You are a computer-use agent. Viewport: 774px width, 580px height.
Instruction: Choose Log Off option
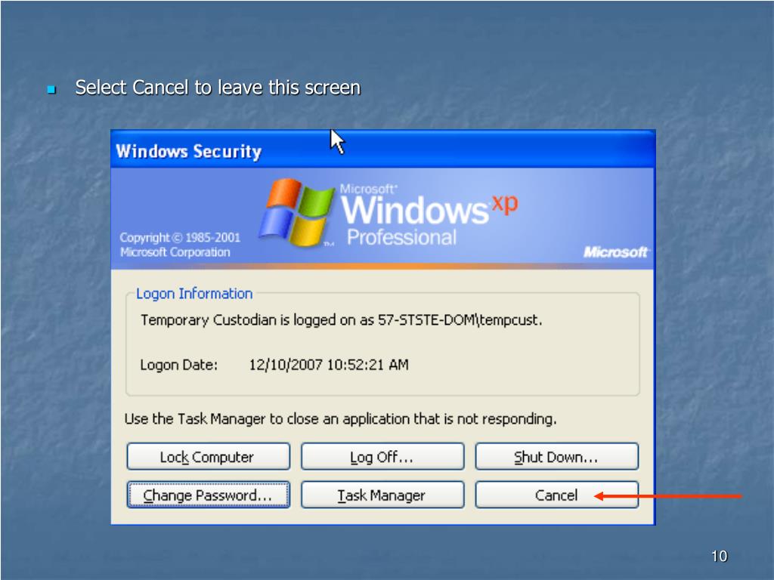(x=382, y=457)
